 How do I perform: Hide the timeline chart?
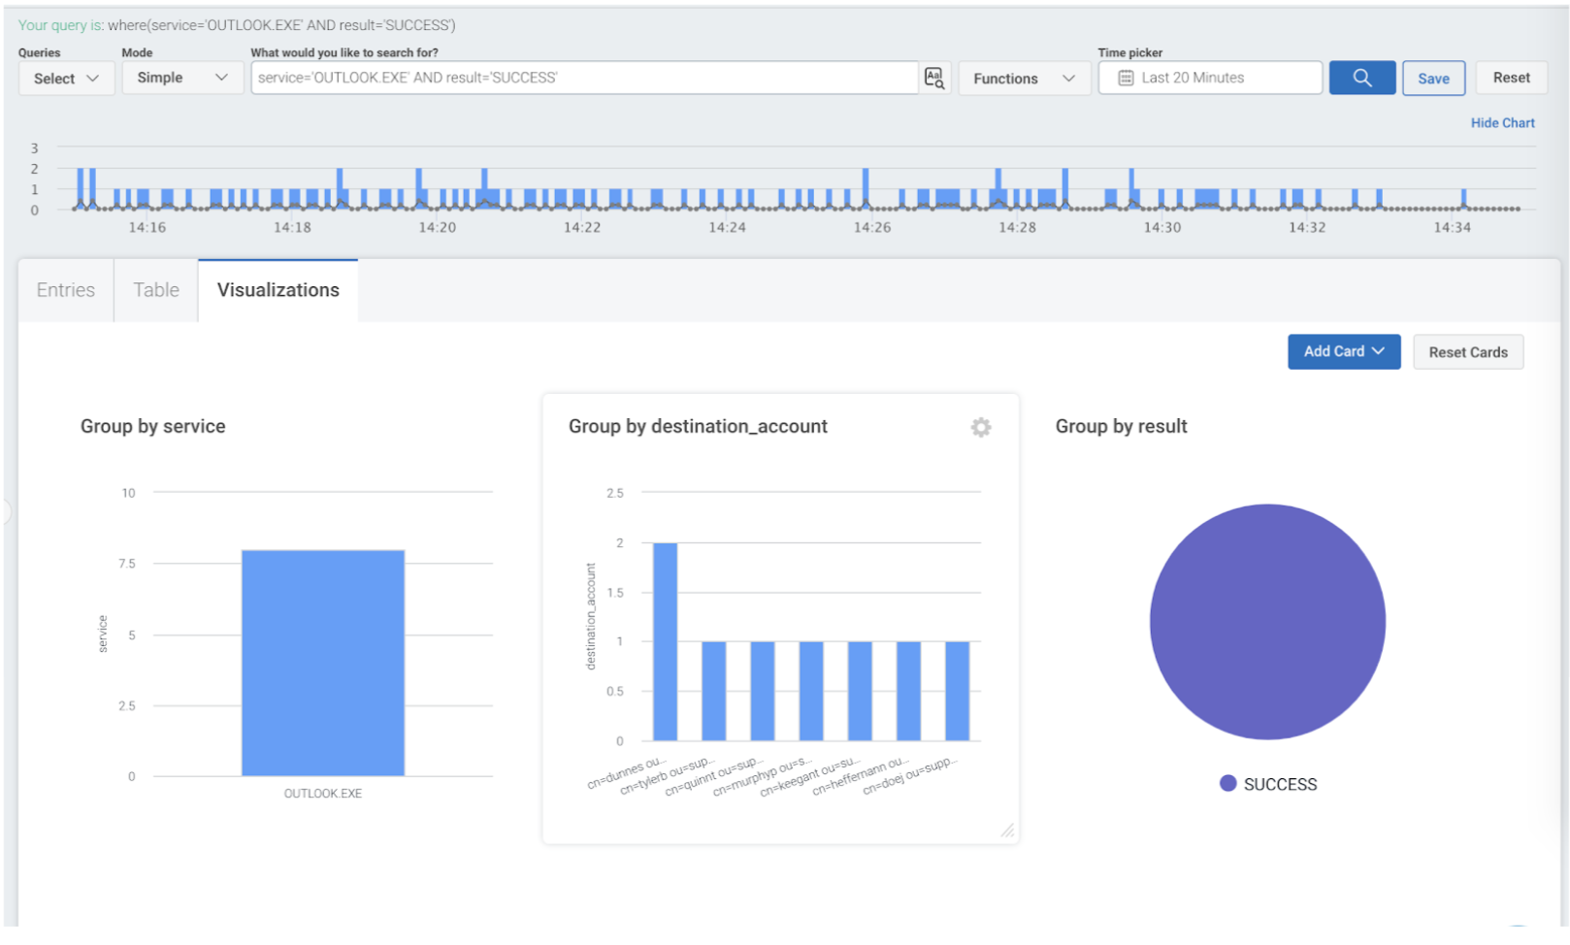tap(1501, 123)
